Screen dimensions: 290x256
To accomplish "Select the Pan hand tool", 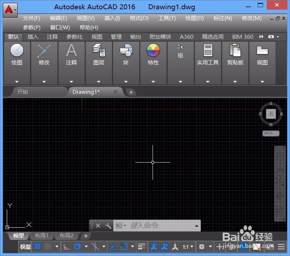I will [x=280, y=172].
